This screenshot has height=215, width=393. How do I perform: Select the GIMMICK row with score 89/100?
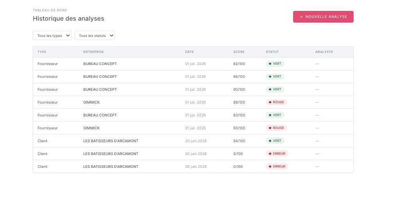[193, 102]
